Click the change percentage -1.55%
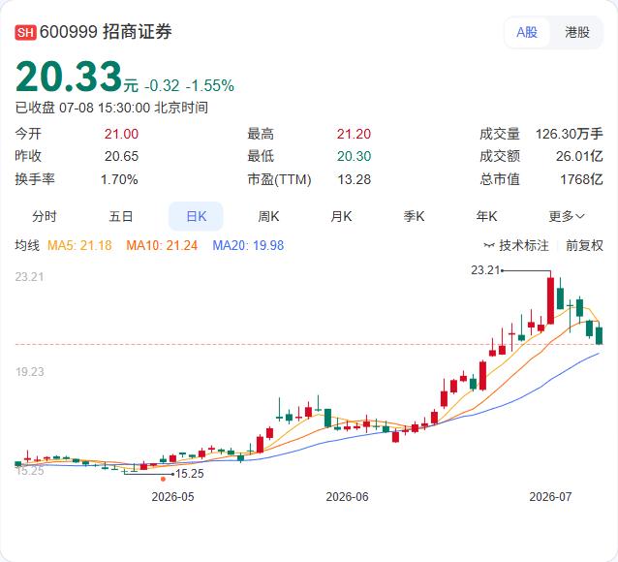 tap(210, 86)
